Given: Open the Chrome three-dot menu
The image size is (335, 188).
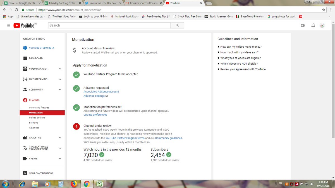Looking at the screenshot, I should (331, 10).
